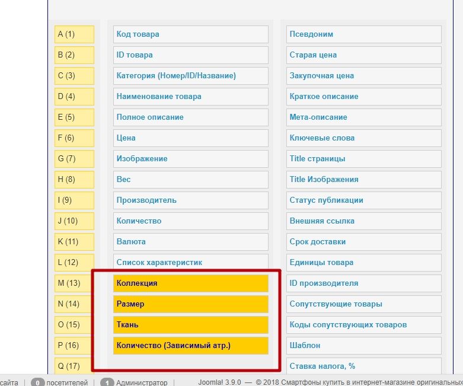The image size is (463, 386).
Task: Select the yellow 'Ткань' attribute
Action: click(191, 325)
